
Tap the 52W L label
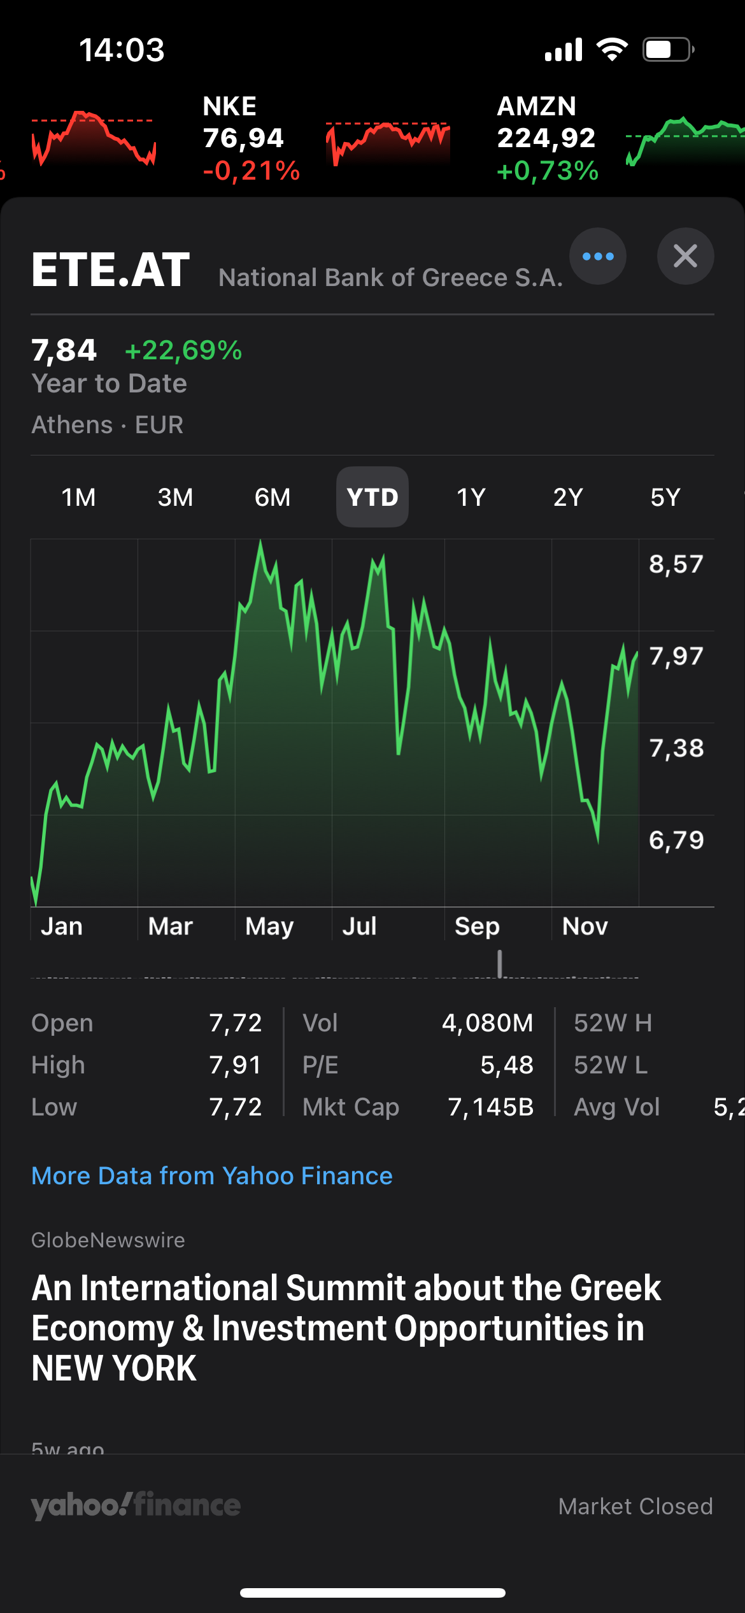pos(611,1065)
